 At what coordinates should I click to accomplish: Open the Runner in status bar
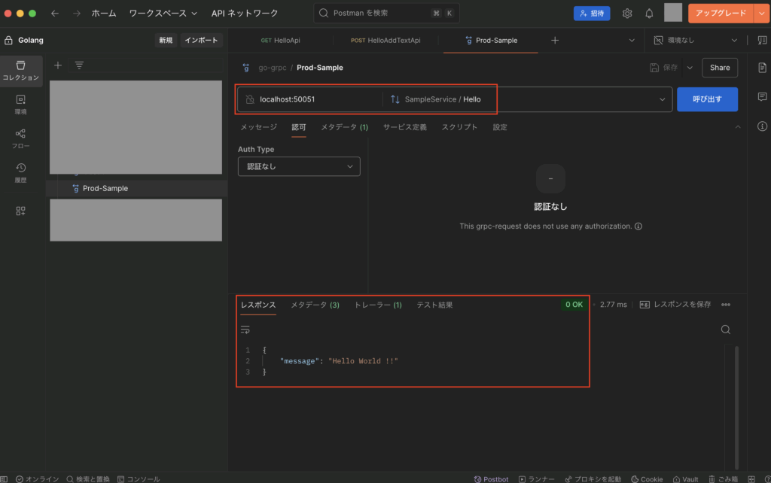tap(536, 479)
